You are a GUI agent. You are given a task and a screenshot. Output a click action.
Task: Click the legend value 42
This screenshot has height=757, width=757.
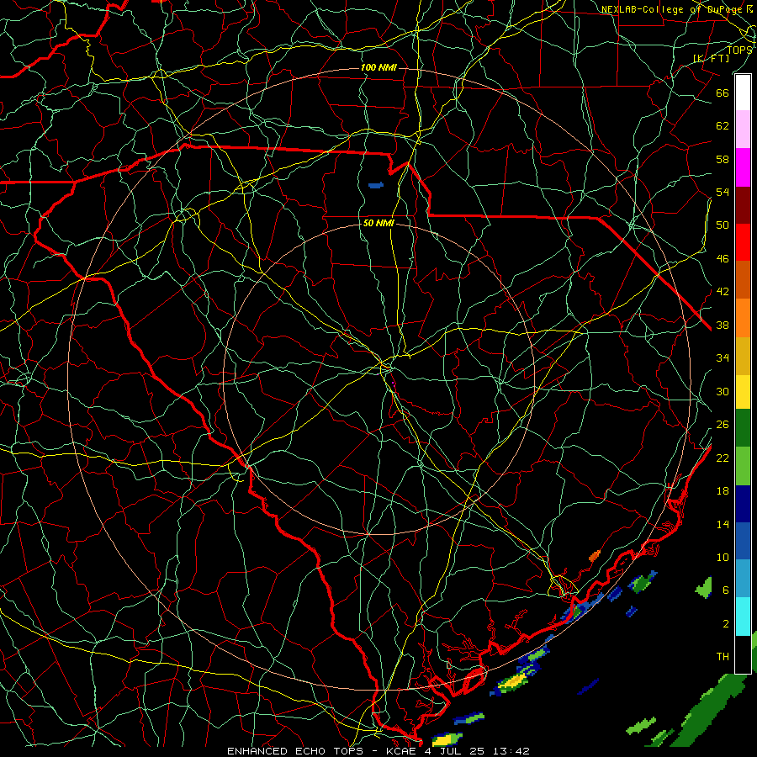coord(723,292)
